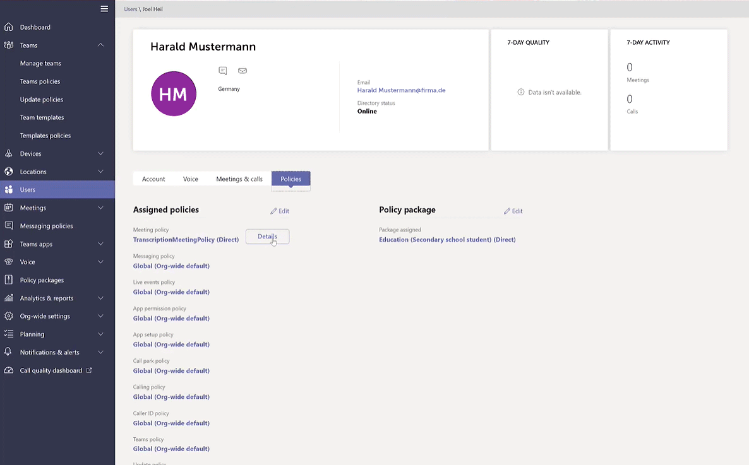
Task: Switch to the Voice tab
Action: [x=191, y=179]
